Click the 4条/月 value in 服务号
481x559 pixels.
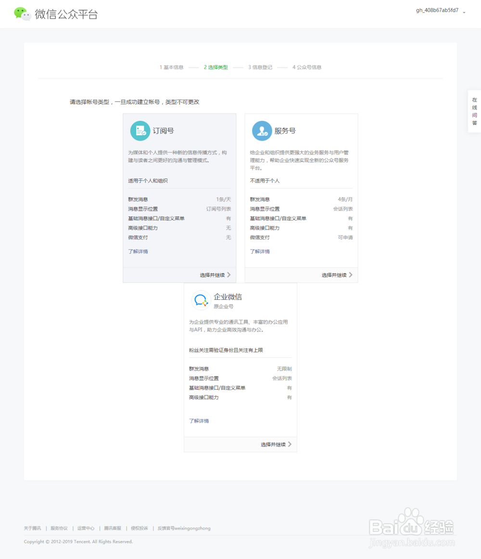(x=345, y=199)
